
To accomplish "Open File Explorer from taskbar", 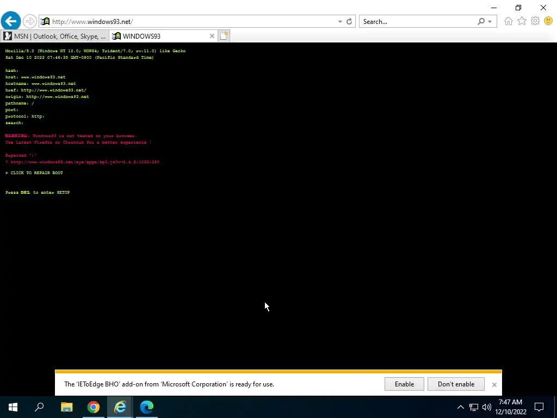I will (66, 407).
